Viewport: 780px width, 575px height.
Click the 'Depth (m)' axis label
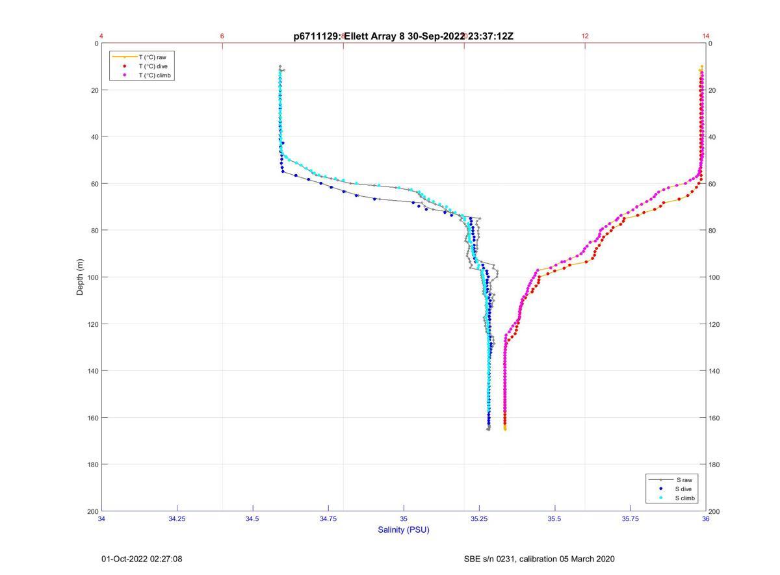(81, 277)
